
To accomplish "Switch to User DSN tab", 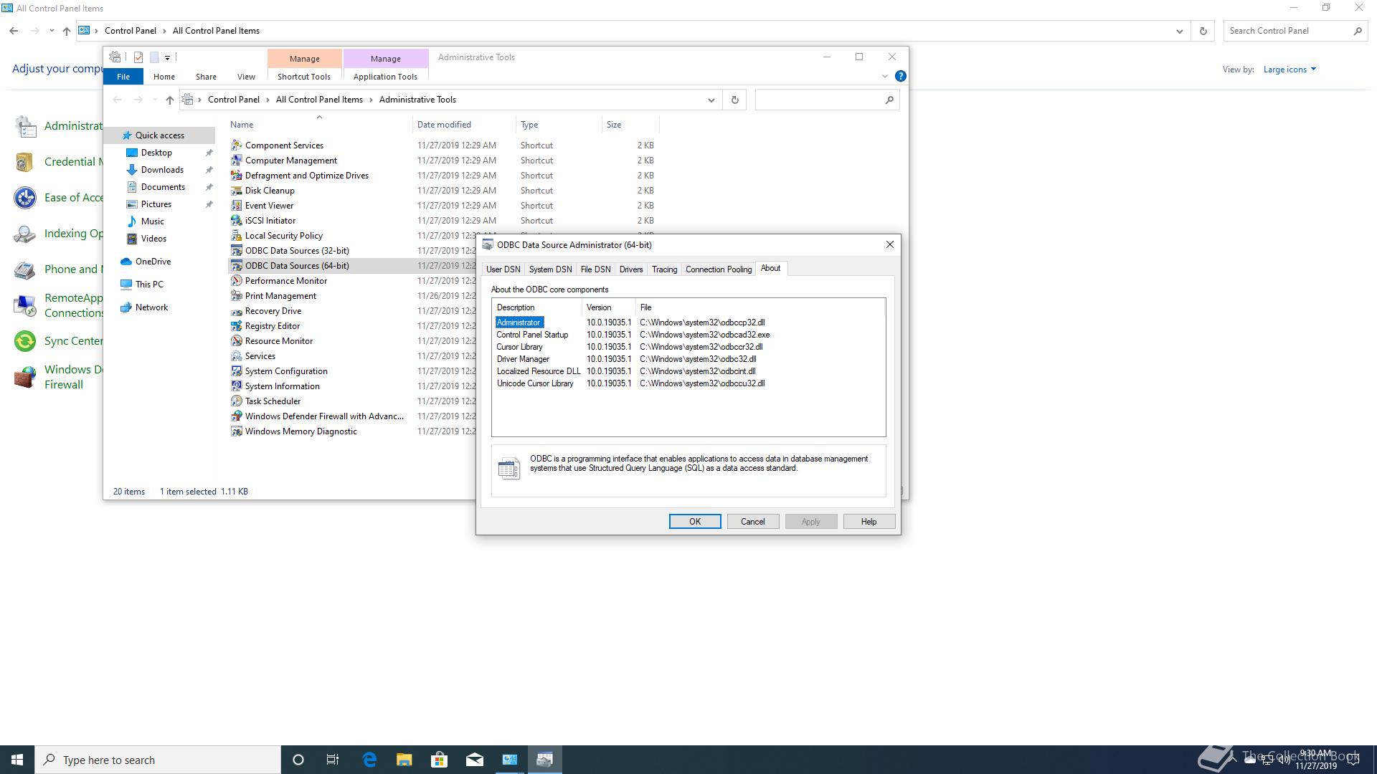I will tap(503, 269).
